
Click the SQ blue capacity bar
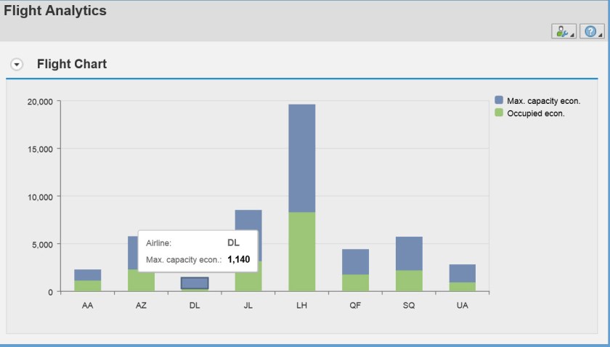click(408, 253)
